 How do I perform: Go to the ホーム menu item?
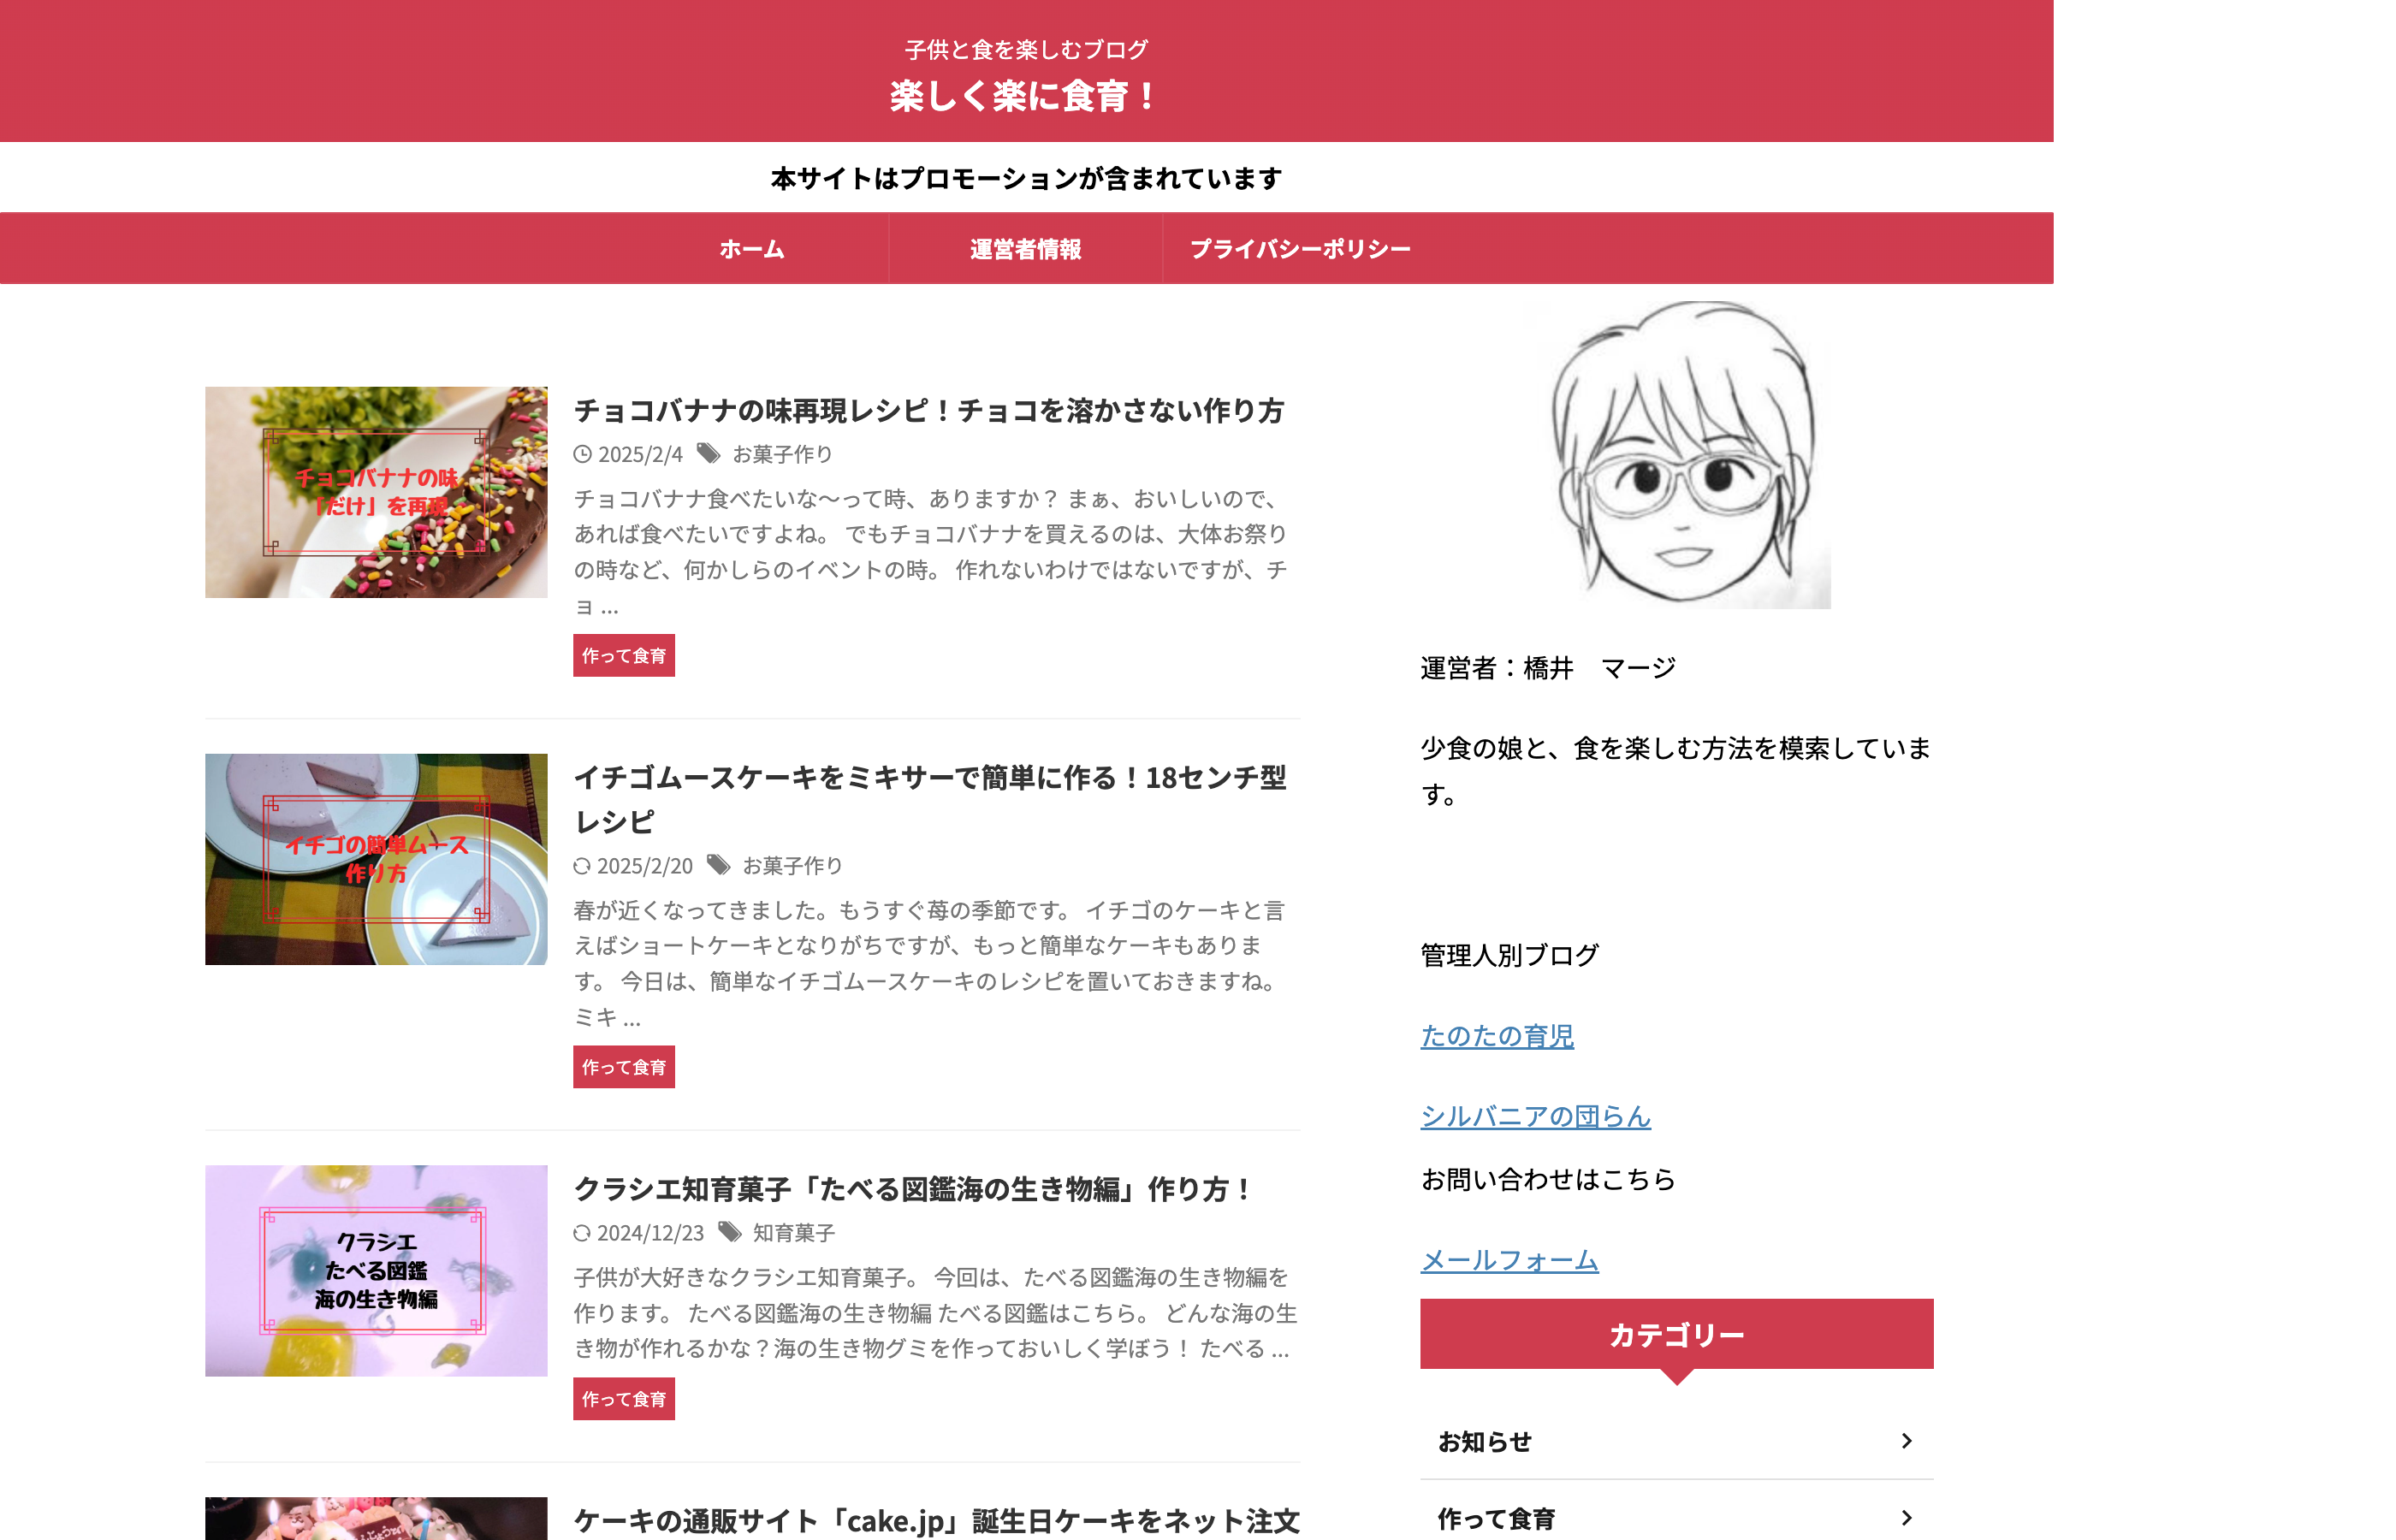coord(752,249)
